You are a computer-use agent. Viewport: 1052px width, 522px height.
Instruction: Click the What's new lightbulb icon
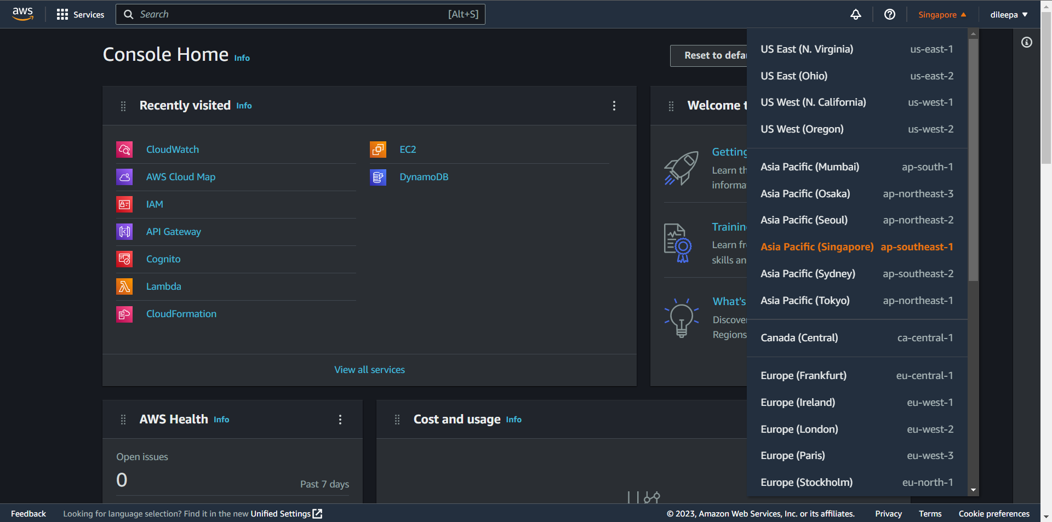click(x=682, y=318)
